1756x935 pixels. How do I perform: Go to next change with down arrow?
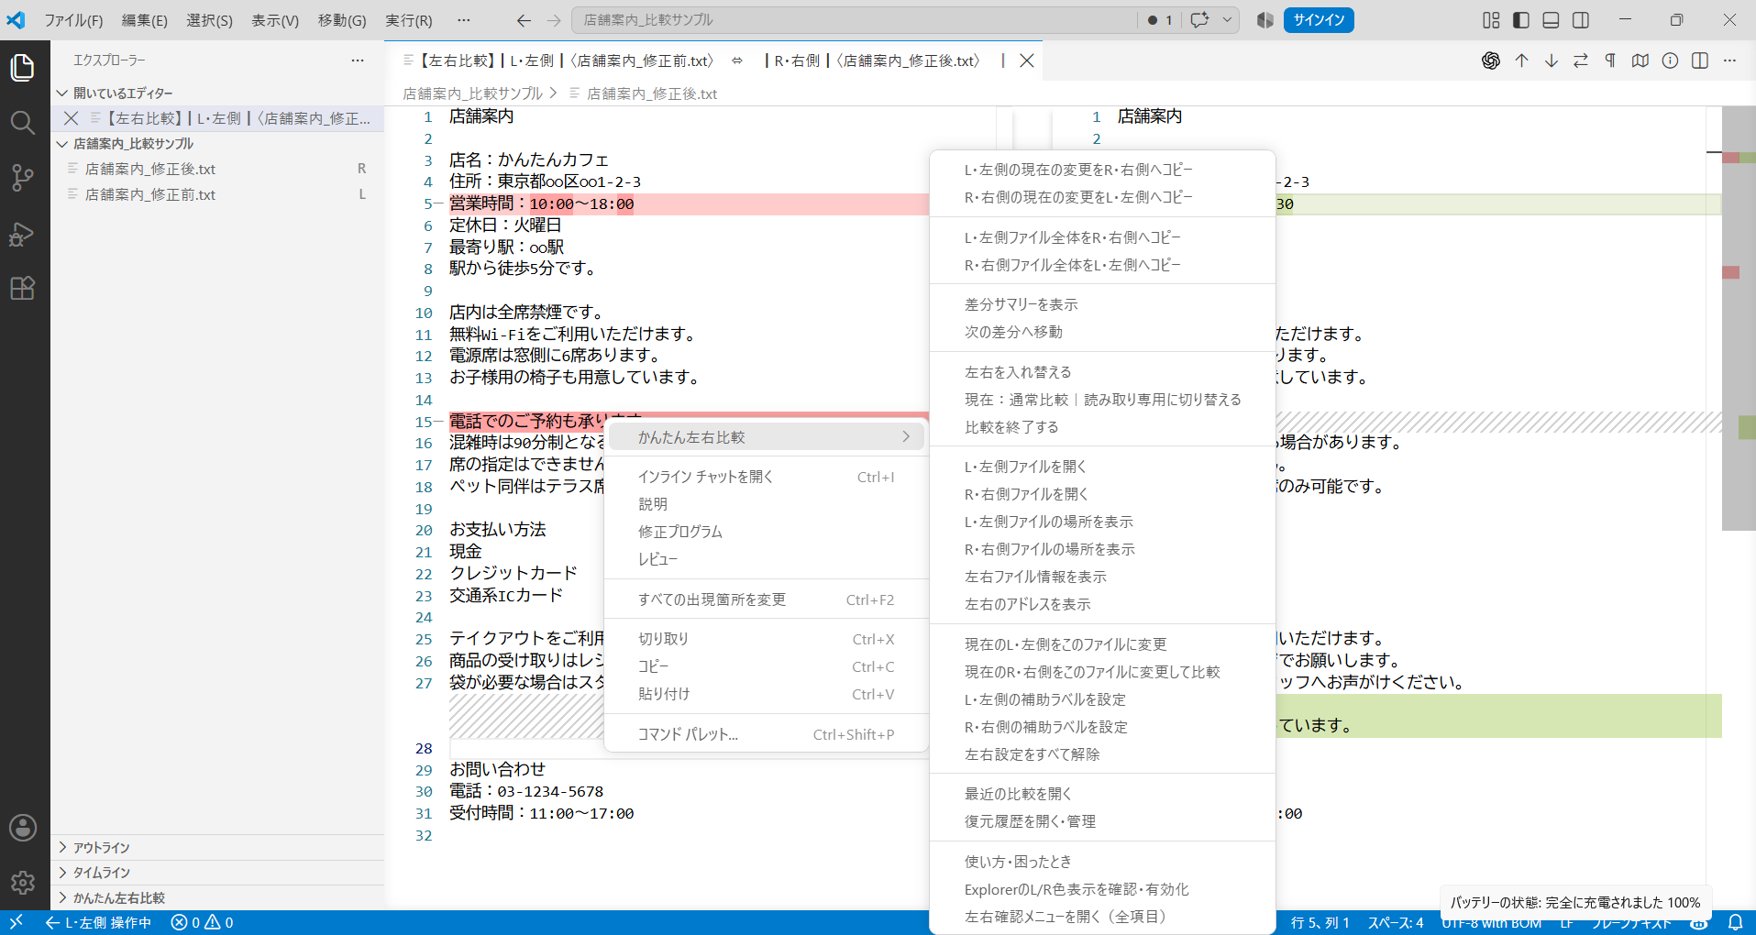pos(1552,60)
